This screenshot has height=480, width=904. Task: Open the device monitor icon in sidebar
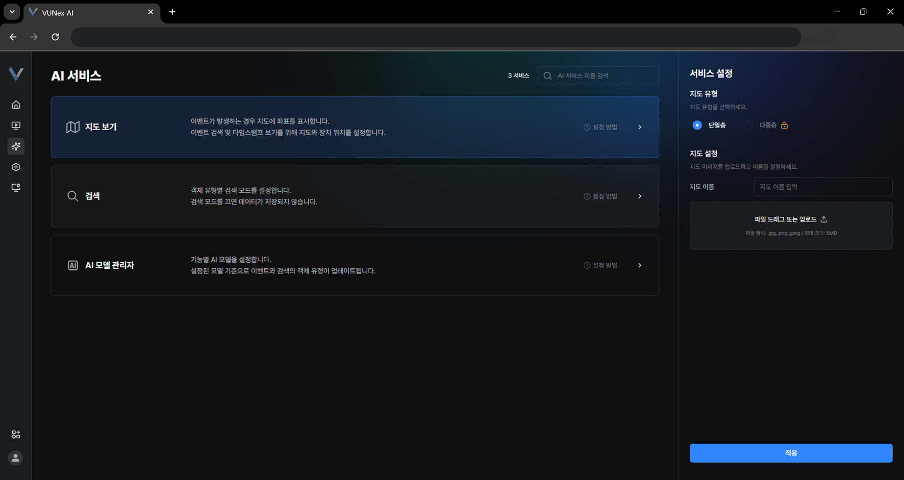(x=16, y=188)
